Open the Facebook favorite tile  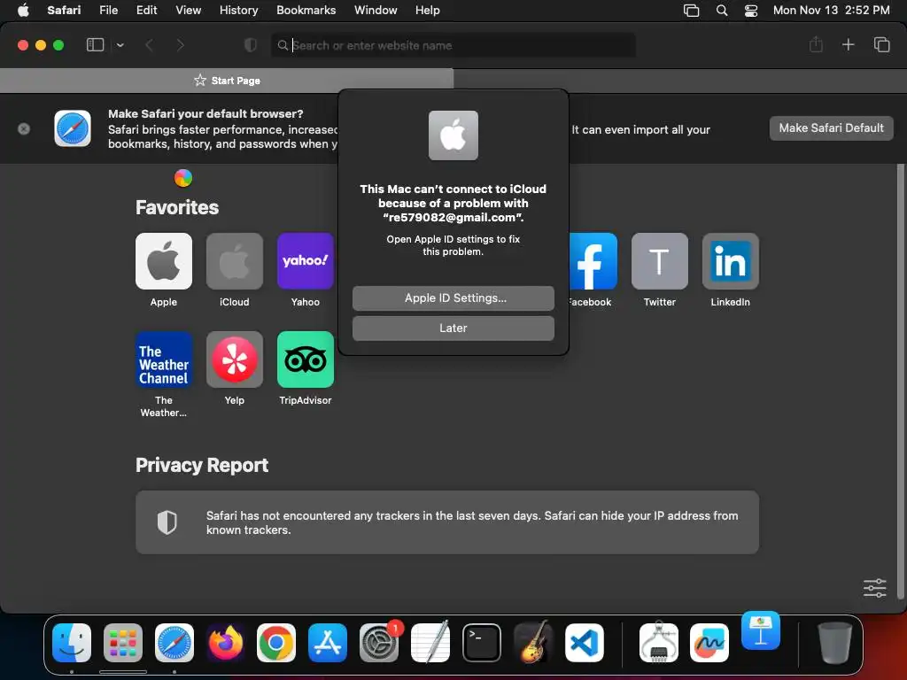click(x=593, y=261)
